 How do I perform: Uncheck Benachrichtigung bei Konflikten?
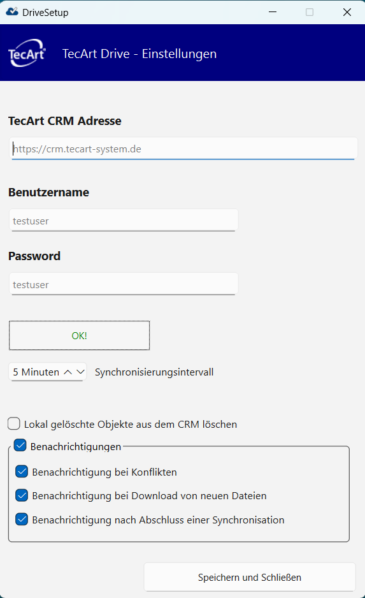tap(22, 472)
